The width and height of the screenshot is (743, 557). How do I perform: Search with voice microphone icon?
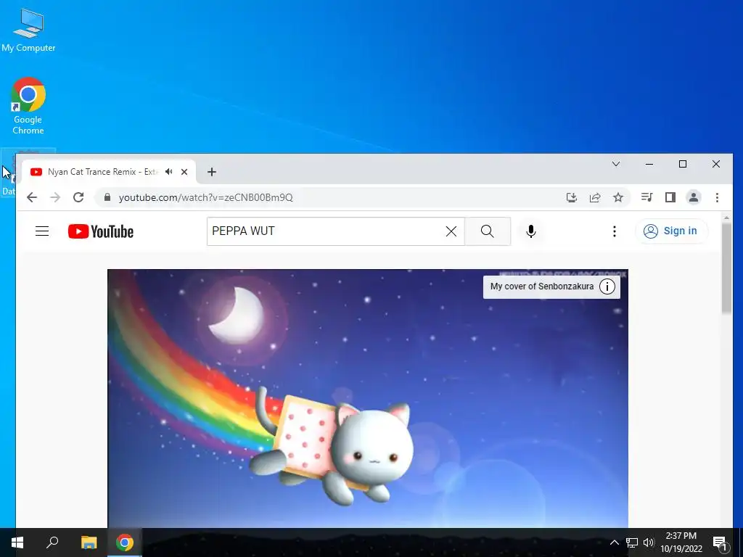(530, 231)
